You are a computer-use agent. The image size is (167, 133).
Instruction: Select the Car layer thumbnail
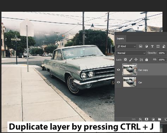[130, 82]
